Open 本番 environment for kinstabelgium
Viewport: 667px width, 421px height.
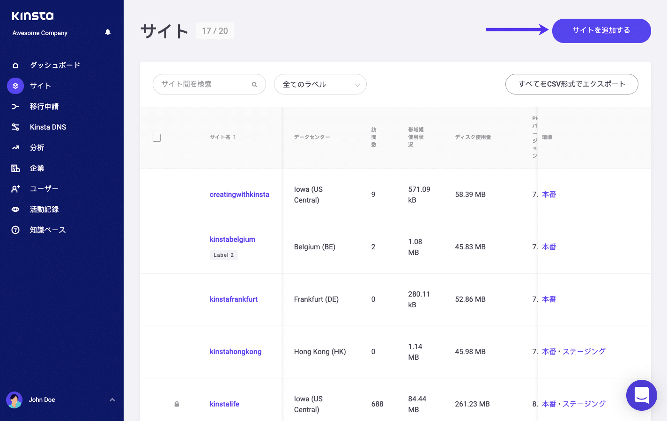(549, 247)
